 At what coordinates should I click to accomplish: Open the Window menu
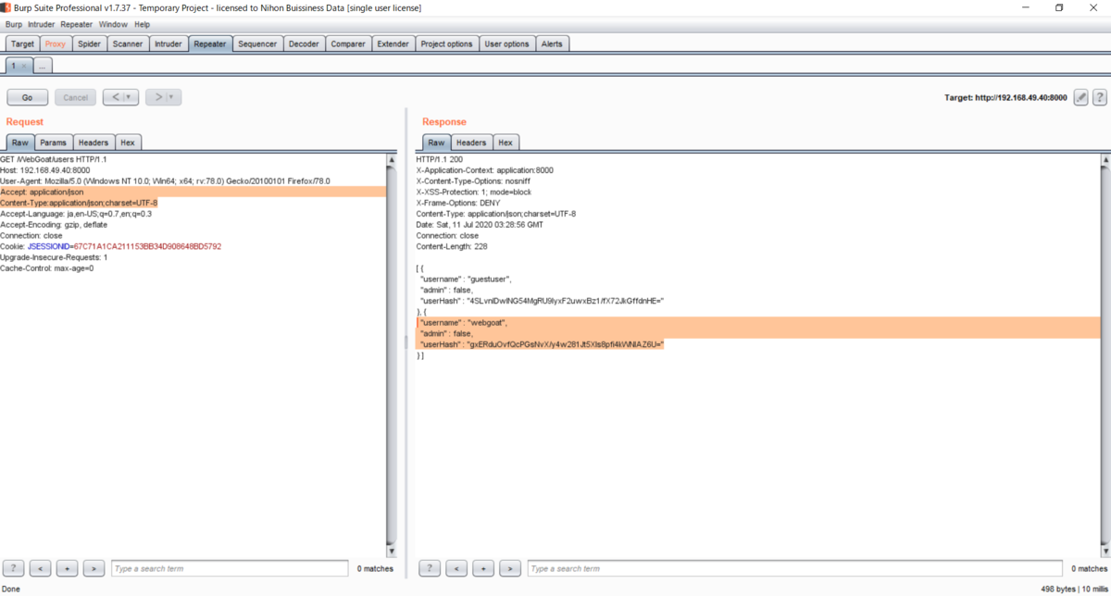coord(114,24)
